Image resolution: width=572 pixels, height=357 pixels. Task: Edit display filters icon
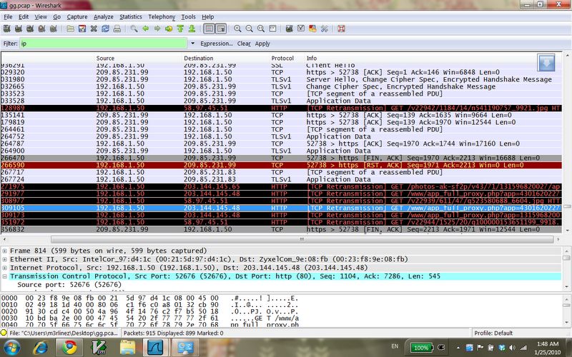point(301,29)
